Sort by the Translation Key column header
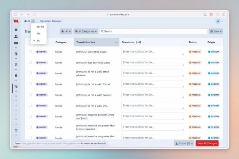The height and width of the screenshot is (159, 239). pos(96,42)
